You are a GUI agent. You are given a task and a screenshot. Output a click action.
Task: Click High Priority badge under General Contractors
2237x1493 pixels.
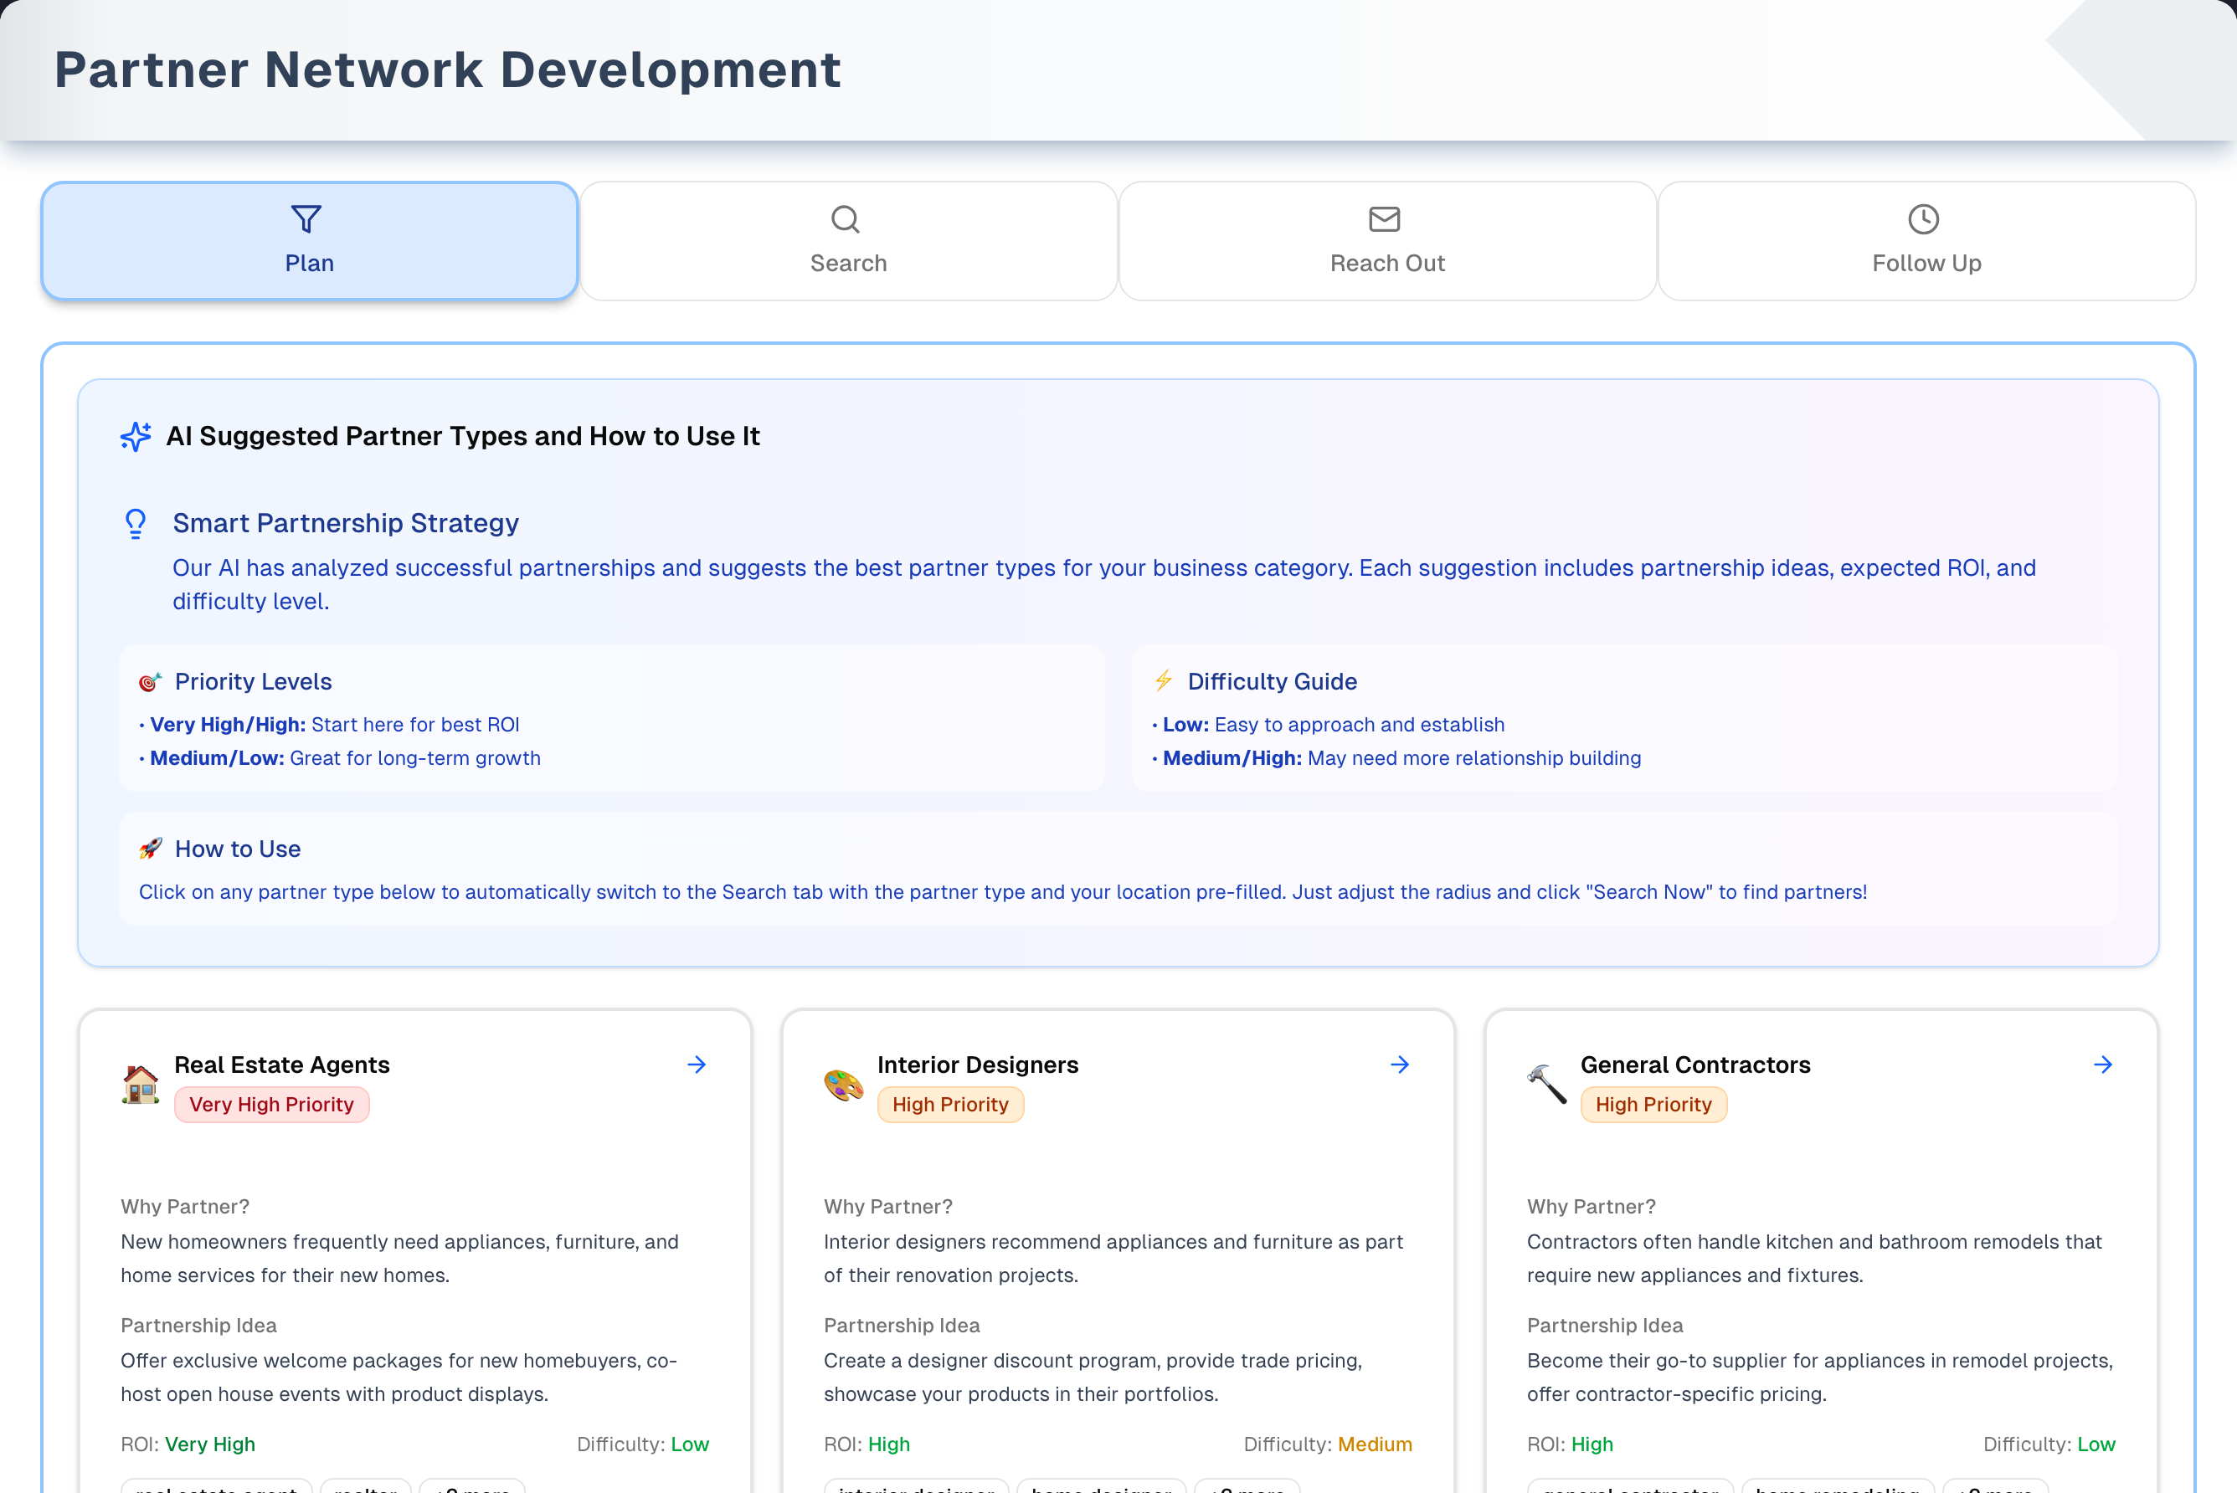tap(1654, 1105)
